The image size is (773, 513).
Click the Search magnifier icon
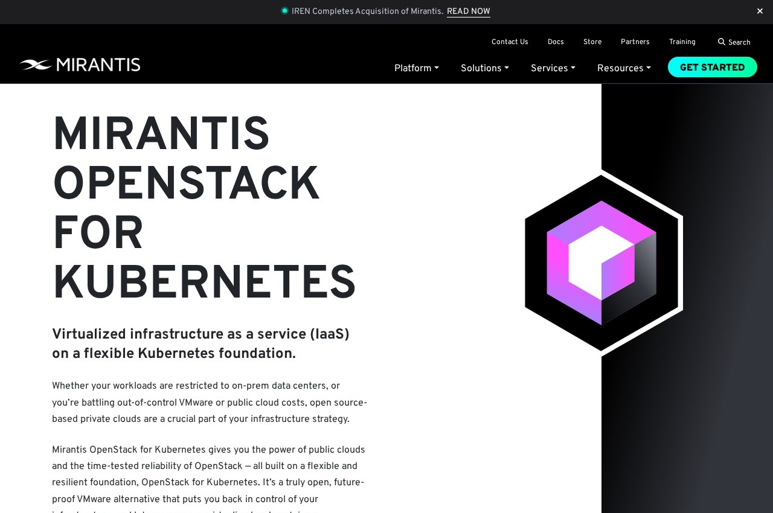point(721,42)
